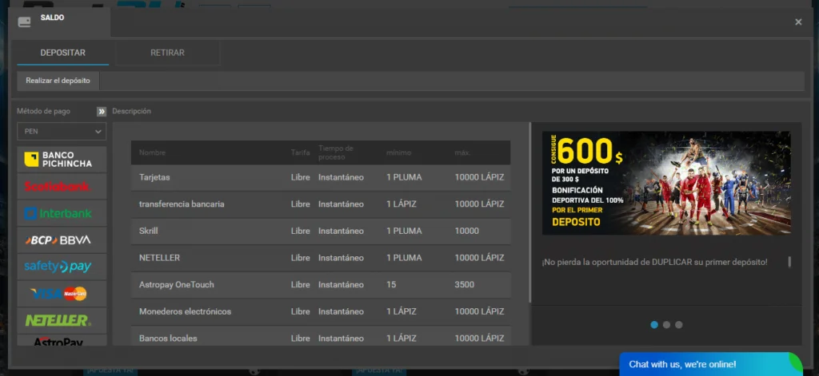
Task: Click the Nombre column header
Action: [152, 152]
